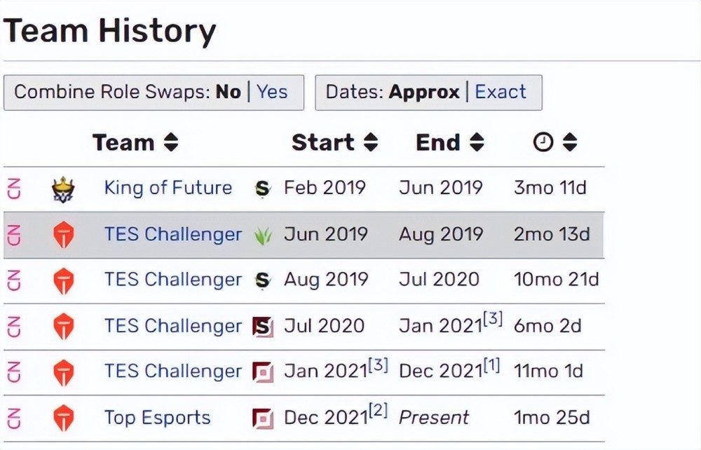This screenshot has height=450, width=701.
Task: Click the role icon beside Dec 2021 start
Action: [x=262, y=418]
